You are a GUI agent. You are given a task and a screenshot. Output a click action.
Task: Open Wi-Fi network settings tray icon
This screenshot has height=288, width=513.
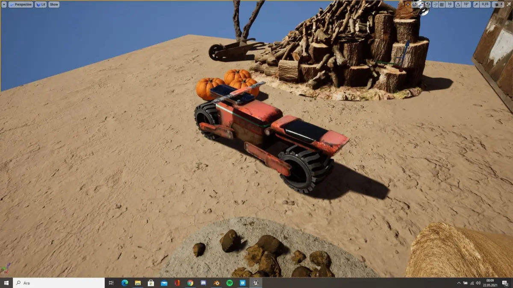[472, 283]
